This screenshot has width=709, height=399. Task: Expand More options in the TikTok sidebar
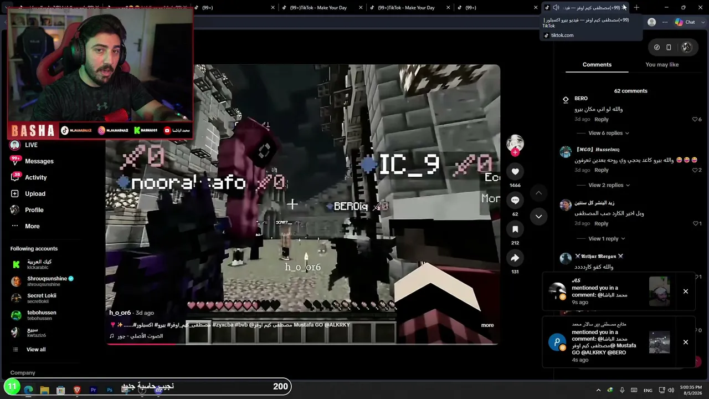[x=32, y=226]
